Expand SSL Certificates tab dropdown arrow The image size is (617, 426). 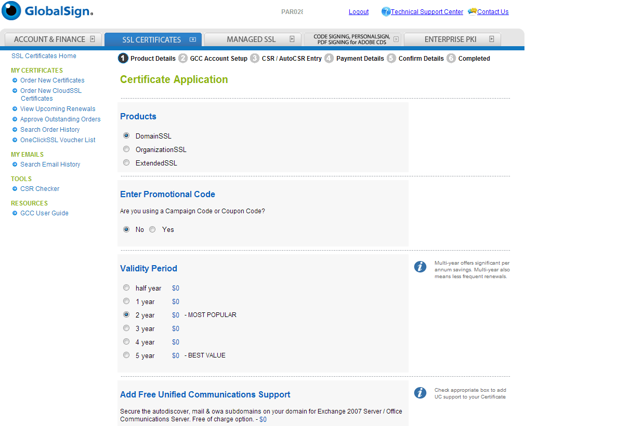(193, 39)
